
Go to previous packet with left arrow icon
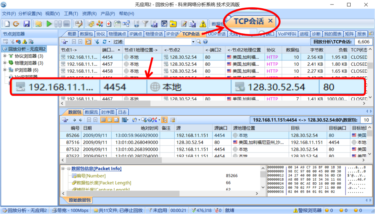(x=74, y=120)
